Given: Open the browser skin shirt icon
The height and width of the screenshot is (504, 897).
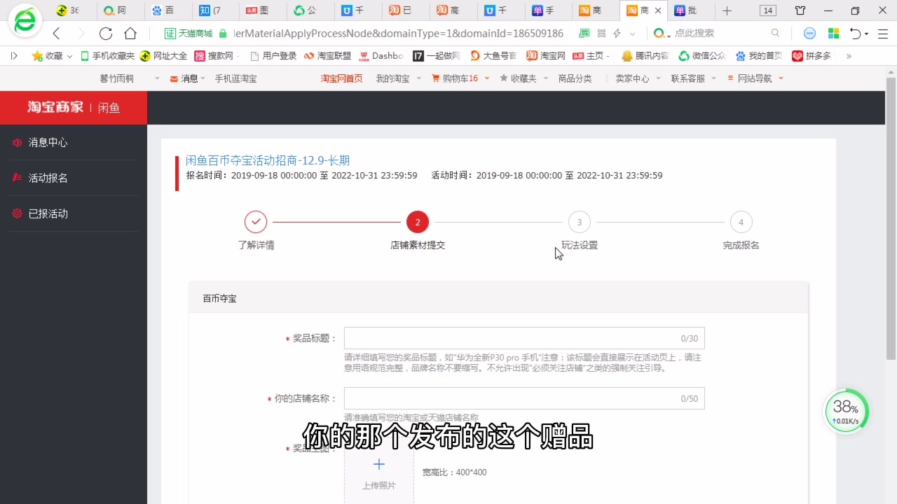Looking at the screenshot, I should coord(800,10).
